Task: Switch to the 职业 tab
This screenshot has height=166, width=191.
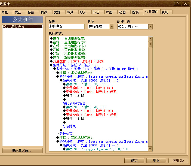Action: [x=19, y=12]
